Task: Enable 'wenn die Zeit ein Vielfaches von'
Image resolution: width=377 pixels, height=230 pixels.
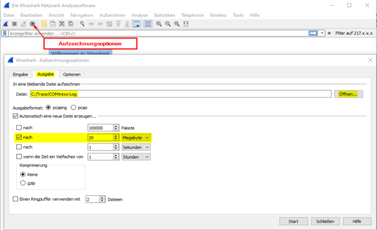Action: [x=19, y=157]
